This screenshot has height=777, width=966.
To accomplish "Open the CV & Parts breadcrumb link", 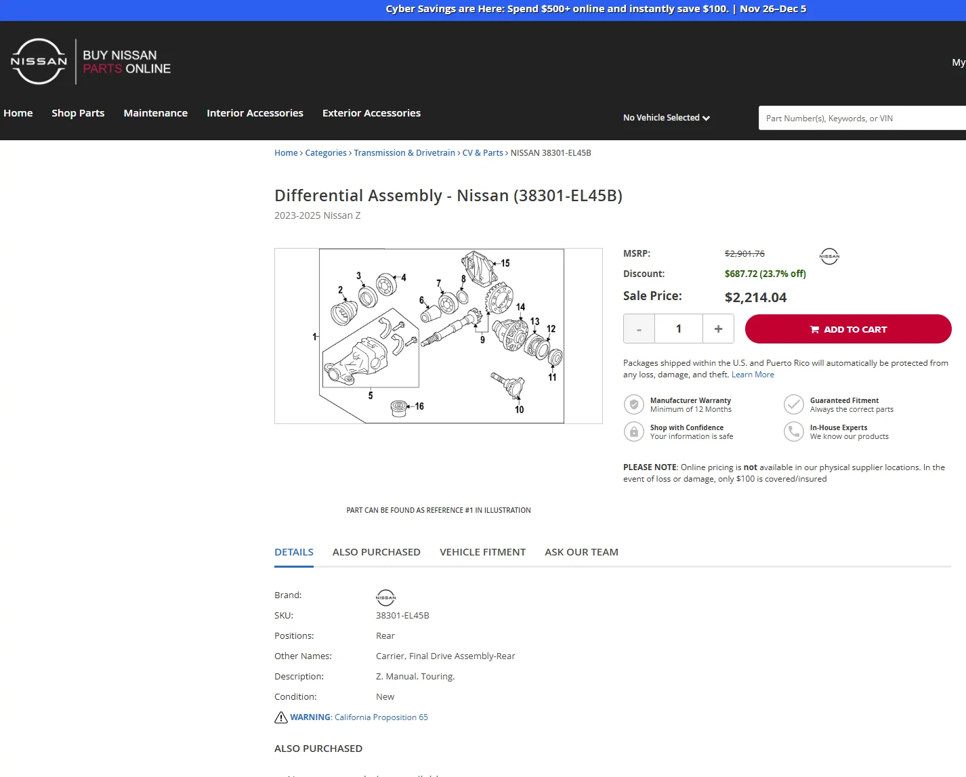I will pyautogui.click(x=483, y=153).
